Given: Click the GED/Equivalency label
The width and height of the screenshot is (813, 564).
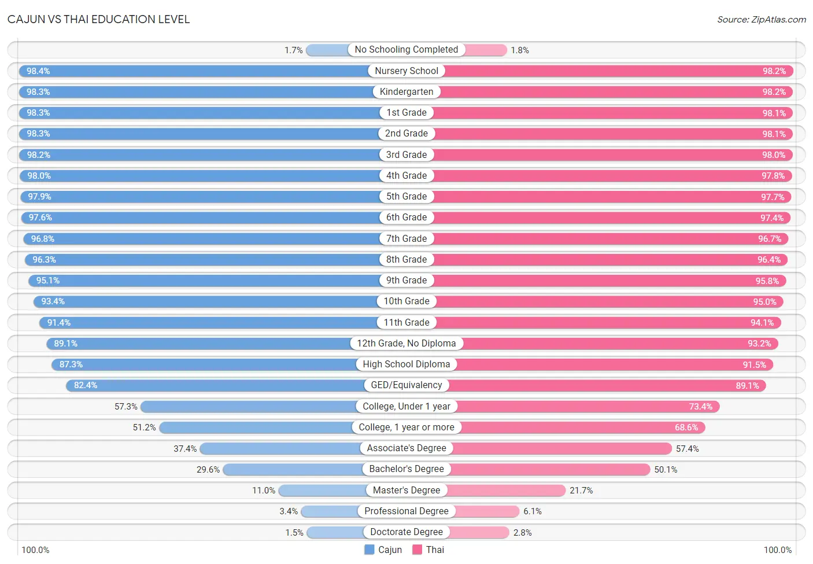Looking at the screenshot, I should [x=407, y=385].
